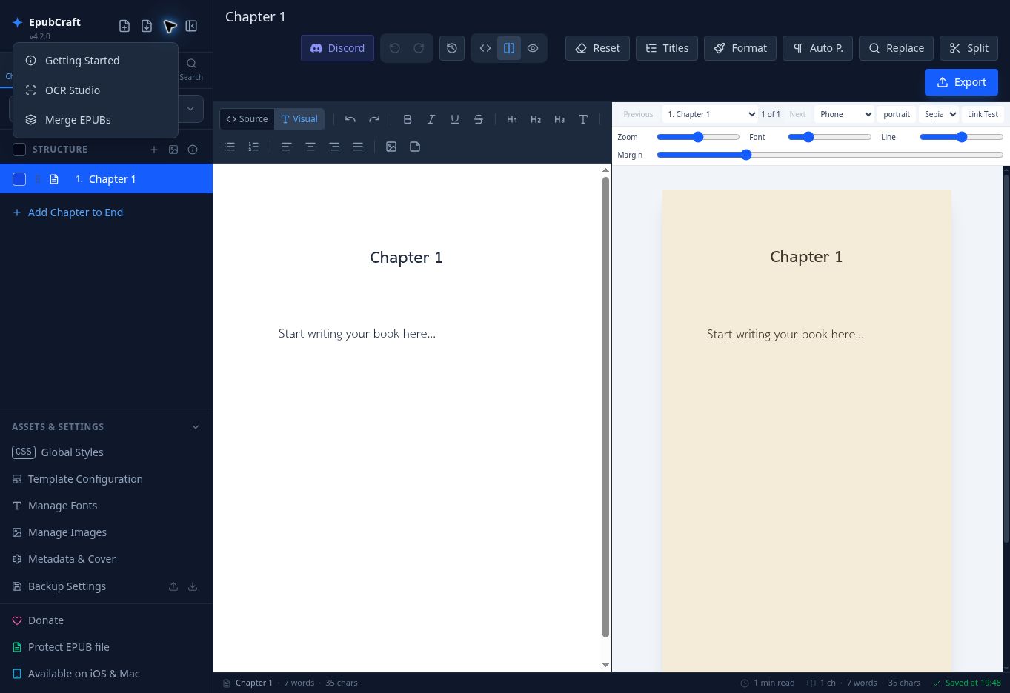Switch editor to Visual mode

(x=299, y=119)
